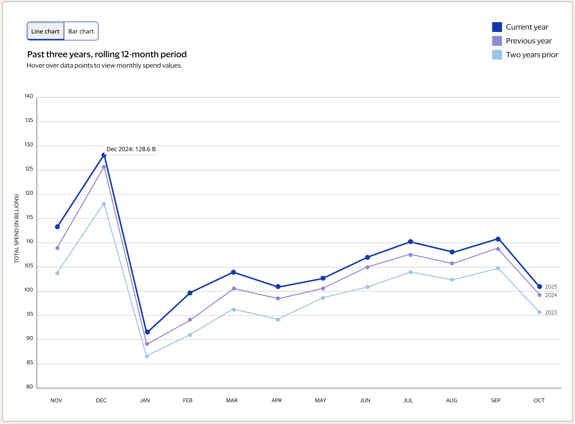Viewport: 575px width, 424px height.
Task: Switch to the Bar chart view
Action: (81, 31)
